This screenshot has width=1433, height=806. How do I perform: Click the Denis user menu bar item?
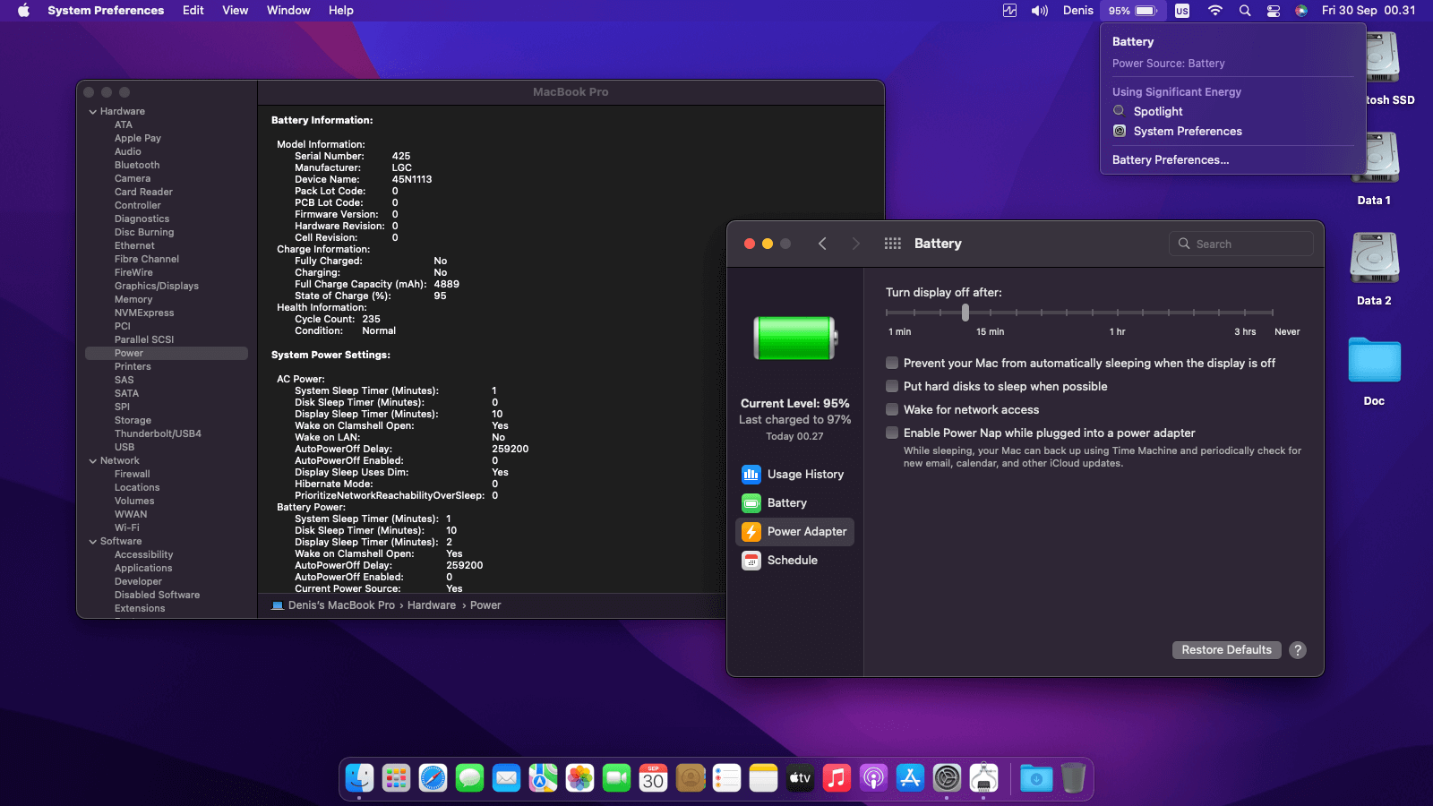(1077, 11)
